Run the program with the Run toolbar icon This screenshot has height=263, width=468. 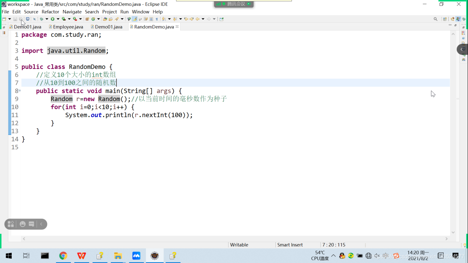(x=53, y=19)
